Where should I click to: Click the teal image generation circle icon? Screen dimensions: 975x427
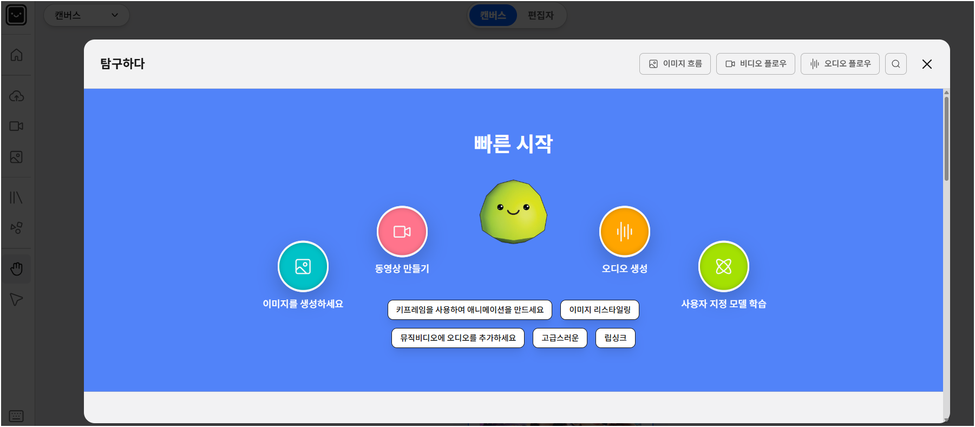(303, 266)
